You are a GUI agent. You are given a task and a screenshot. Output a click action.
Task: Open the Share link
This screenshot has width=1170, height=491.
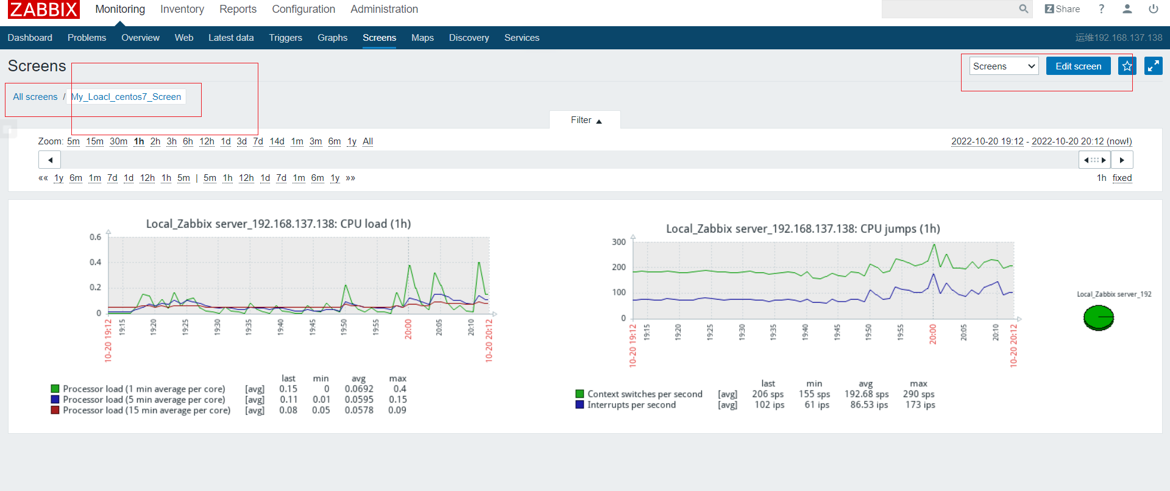pos(1062,9)
